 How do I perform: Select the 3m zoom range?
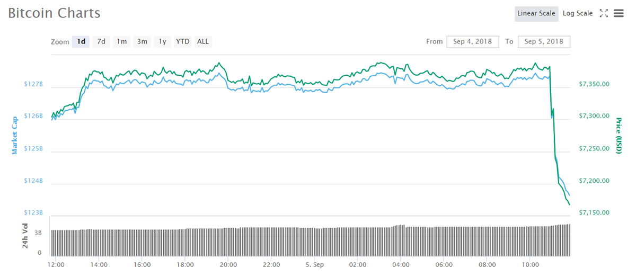[142, 41]
